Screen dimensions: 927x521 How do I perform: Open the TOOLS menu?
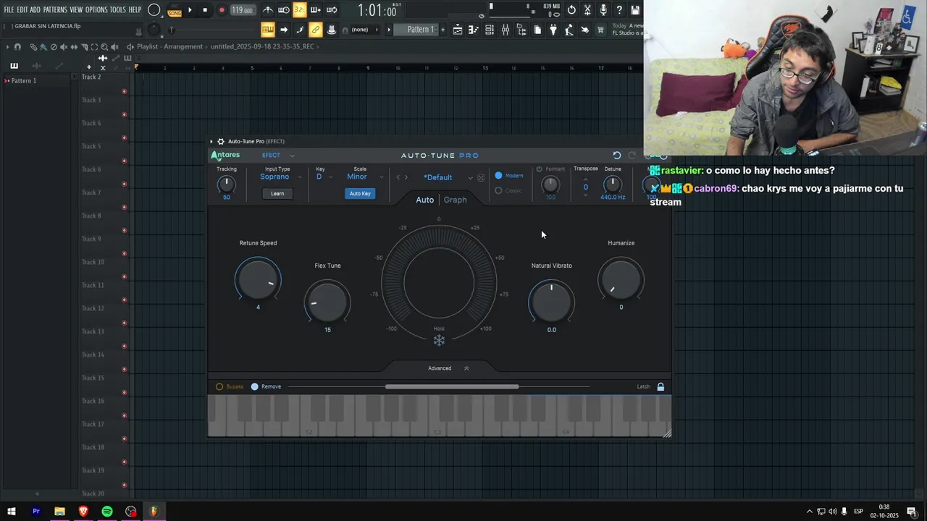pos(118,10)
